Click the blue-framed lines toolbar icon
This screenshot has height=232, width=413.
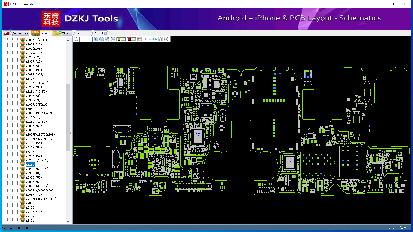click(150, 39)
